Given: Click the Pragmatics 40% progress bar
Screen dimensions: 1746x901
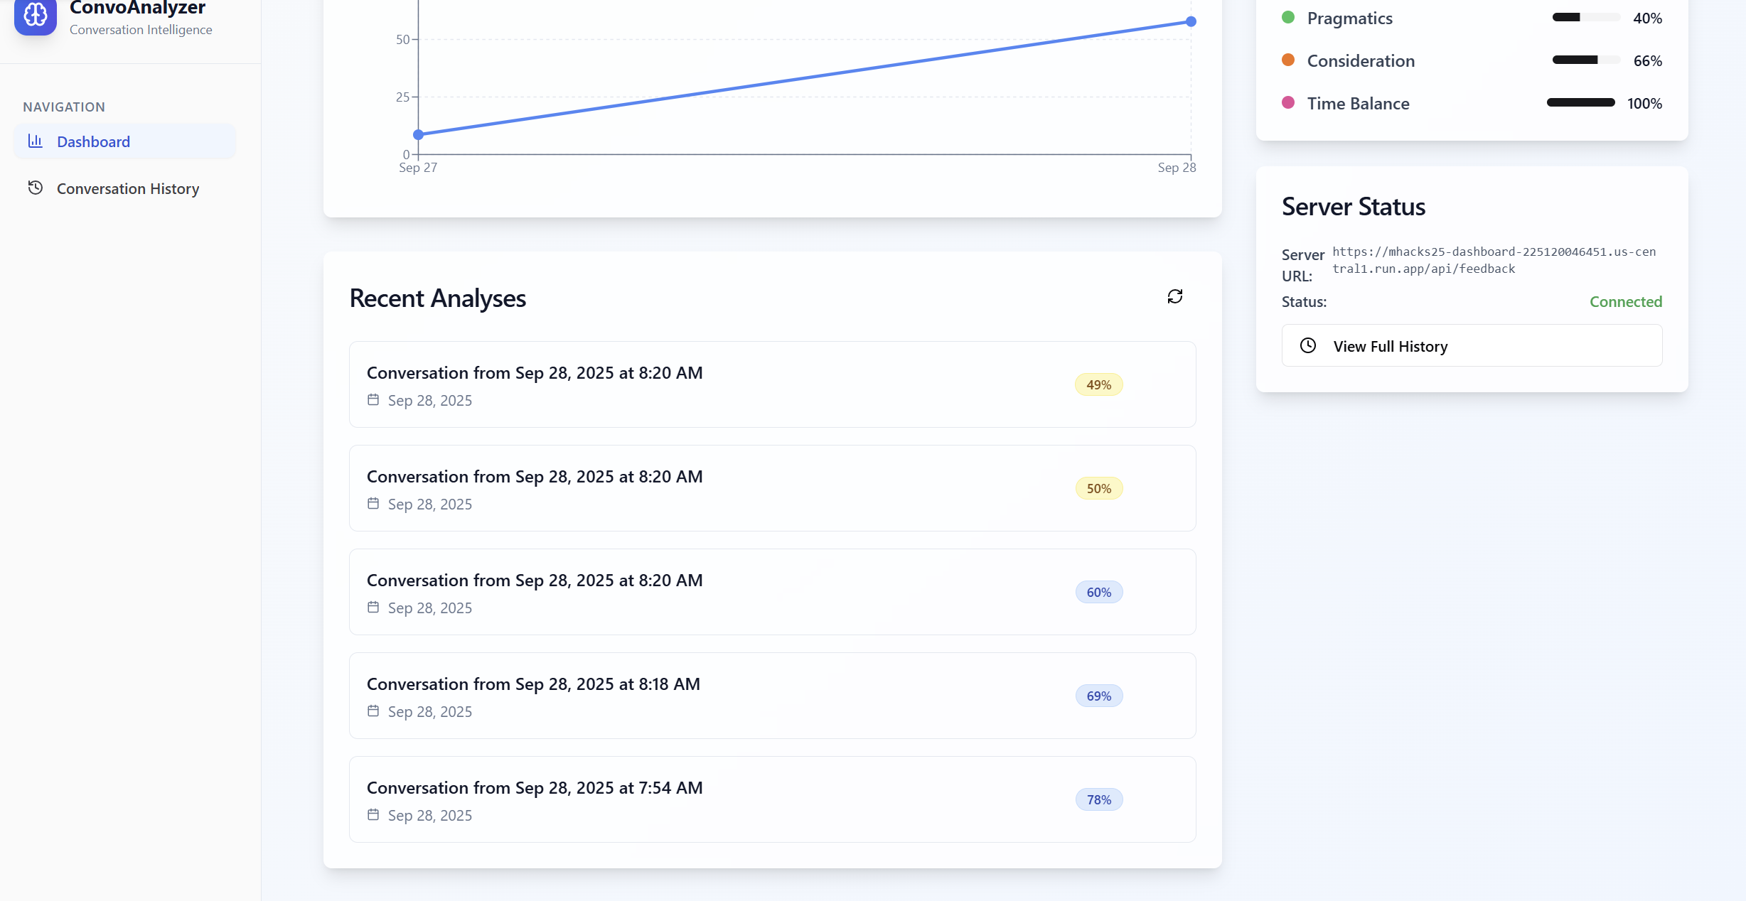Looking at the screenshot, I should [1585, 18].
